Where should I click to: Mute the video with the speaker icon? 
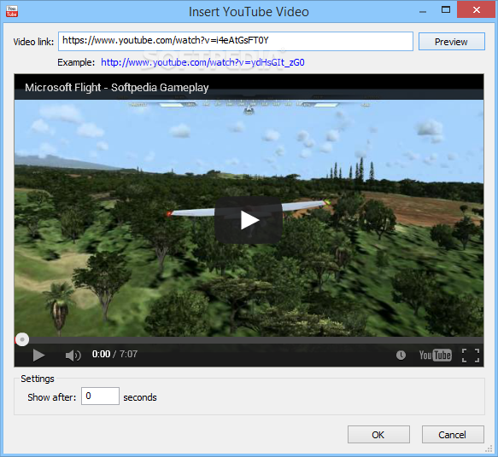[x=73, y=356]
